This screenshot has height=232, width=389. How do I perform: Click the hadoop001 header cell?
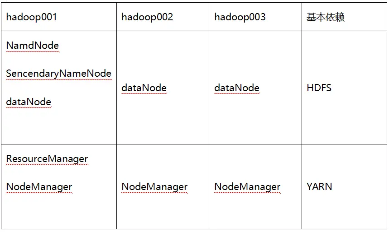point(31,17)
